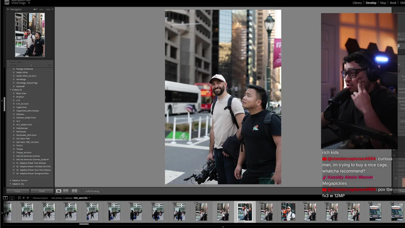Adjust the preset Amount slider
The width and height of the screenshot is (405, 228).
pyautogui.click(x=31, y=65)
